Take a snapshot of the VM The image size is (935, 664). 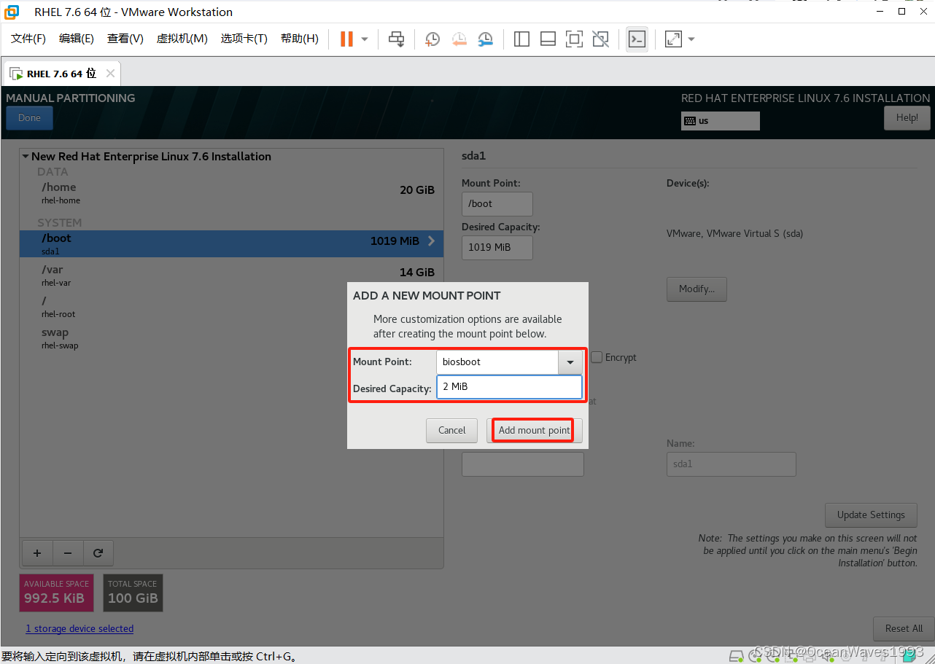pos(432,39)
